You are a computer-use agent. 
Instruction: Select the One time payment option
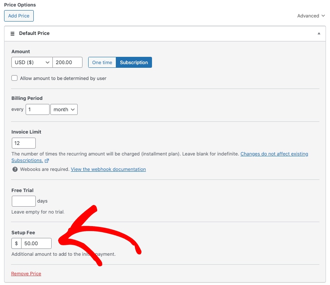(x=102, y=63)
